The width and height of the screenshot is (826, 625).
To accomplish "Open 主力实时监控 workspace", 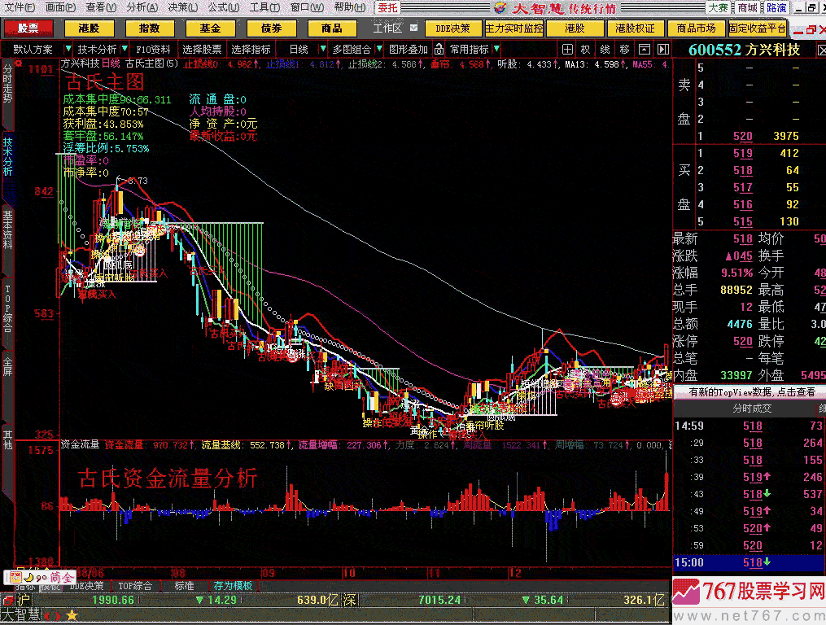I will [514, 28].
